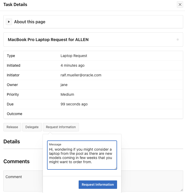
Task: Click the About this page heading
Action: click(30, 22)
